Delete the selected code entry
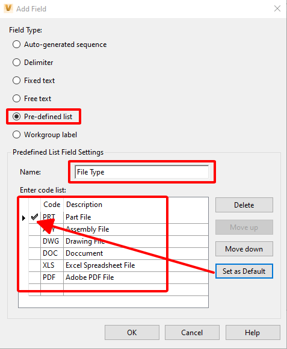This screenshot has height=349, width=287. [244, 205]
